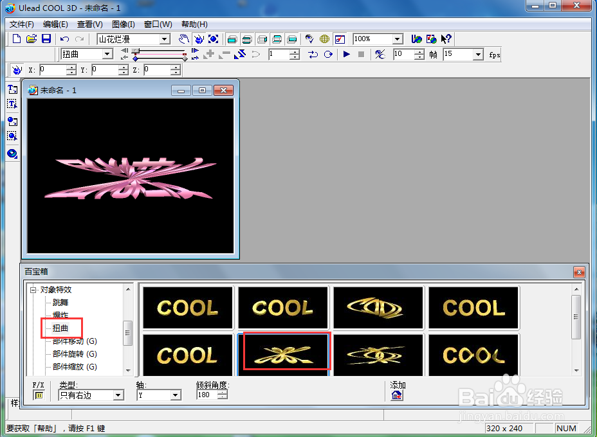This screenshot has height=437, width=597.
Task: Click the Insert geometric object tool in the sidebar
Action: [12, 154]
